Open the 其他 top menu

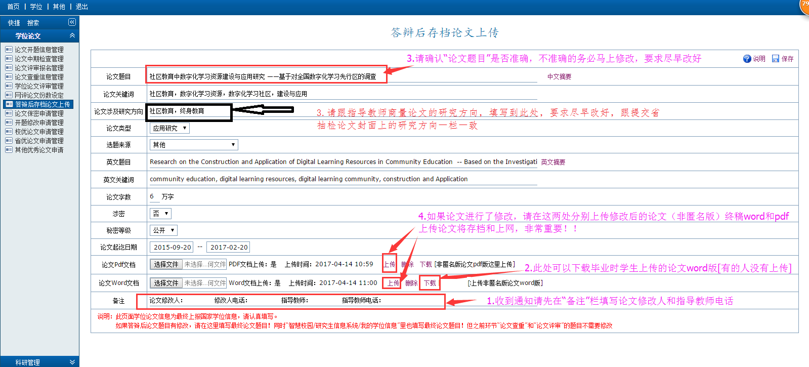point(59,7)
